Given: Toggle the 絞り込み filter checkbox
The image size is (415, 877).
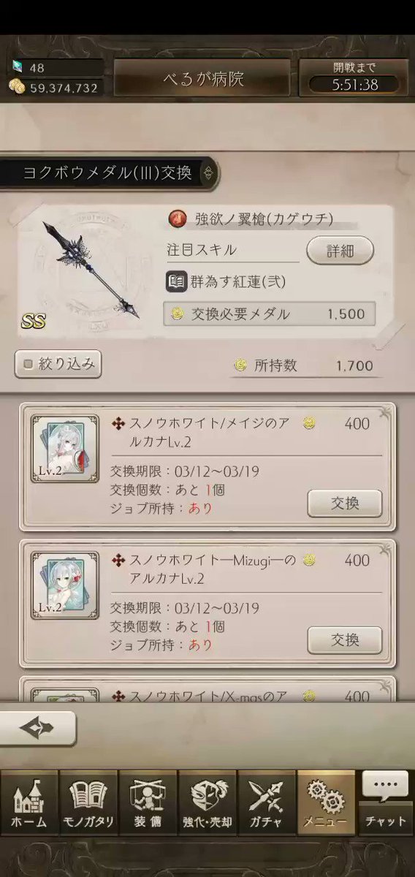Looking at the screenshot, I should coord(58,364).
